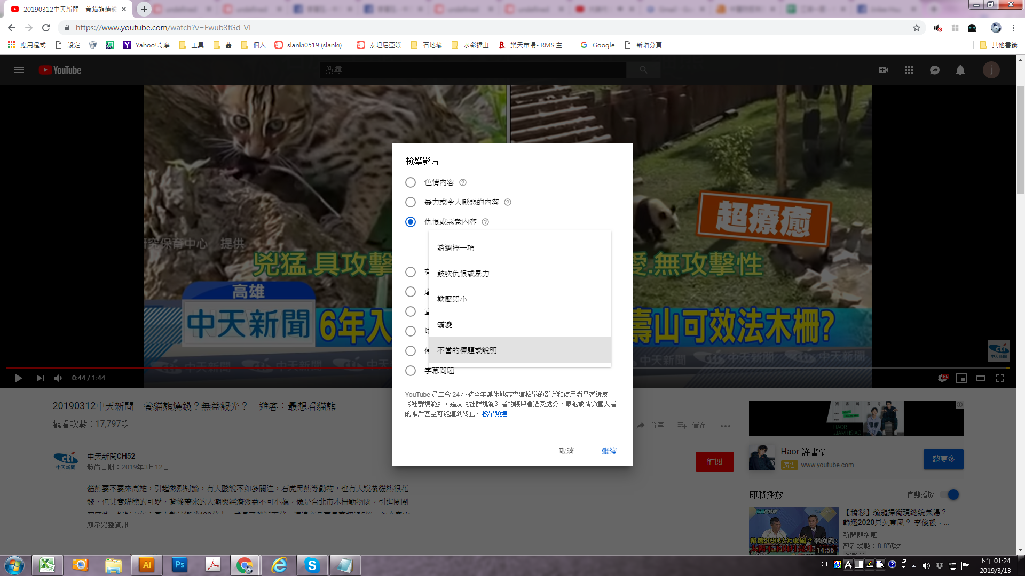Focus the YouTube search box
Screen dimensions: 1025x576
click(x=473, y=70)
